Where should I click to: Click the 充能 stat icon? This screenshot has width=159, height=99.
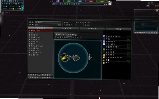[104, 39]
